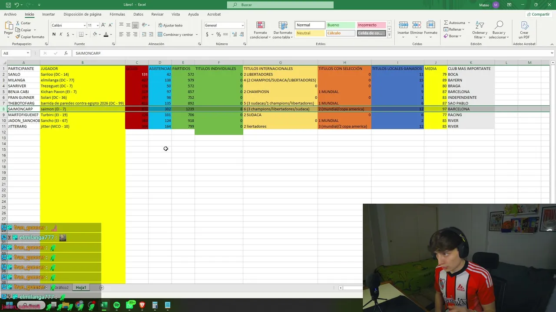
Task: Click the Buscar search box in title bar
Action: [280, 5]
